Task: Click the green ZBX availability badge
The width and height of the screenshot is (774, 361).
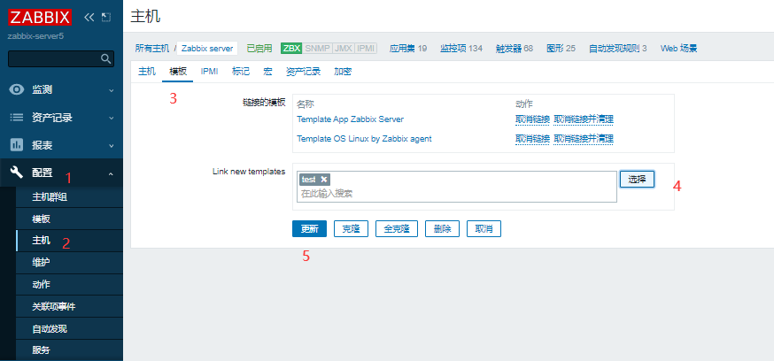Action: pos(291,49)
